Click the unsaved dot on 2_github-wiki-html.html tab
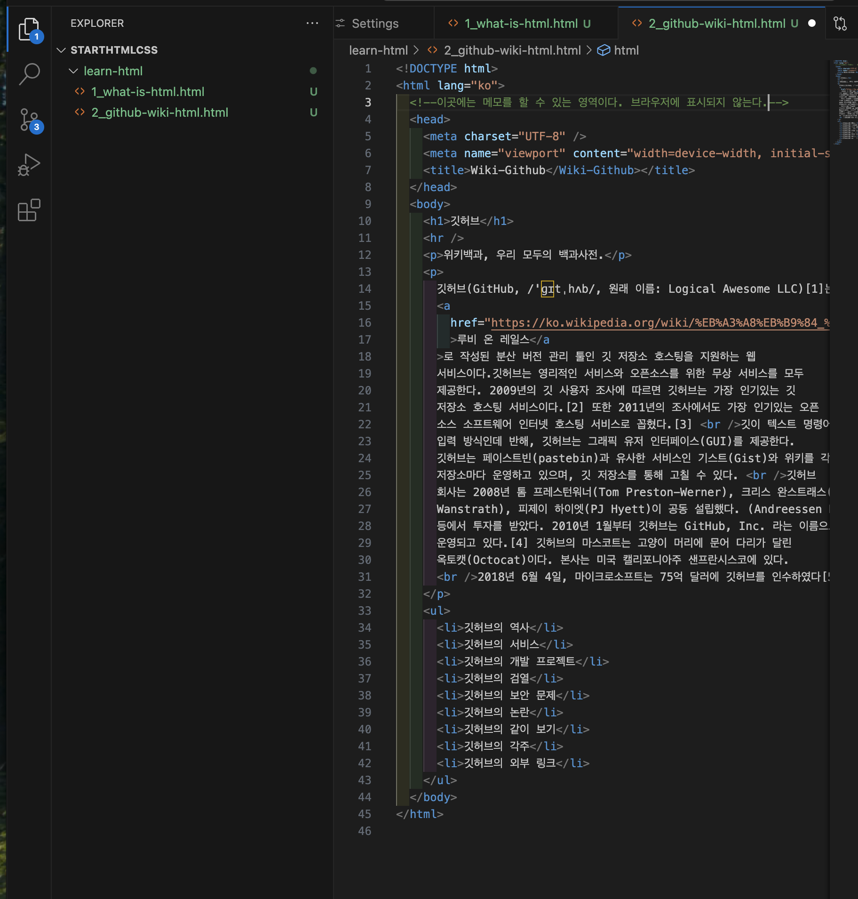This screenshot has width=858, height=899. [812, 23]
